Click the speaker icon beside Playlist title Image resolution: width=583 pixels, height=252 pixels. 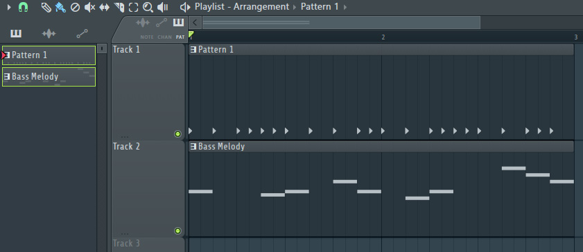pyautogui.click(x=185, y=7)
